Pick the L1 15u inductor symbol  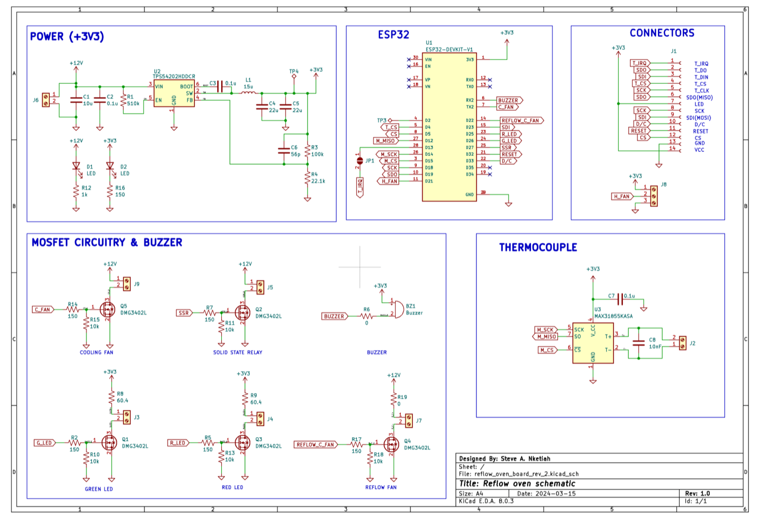tap(248, 92)
